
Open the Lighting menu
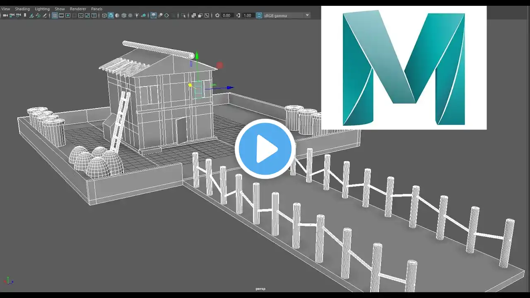(42, 9)
